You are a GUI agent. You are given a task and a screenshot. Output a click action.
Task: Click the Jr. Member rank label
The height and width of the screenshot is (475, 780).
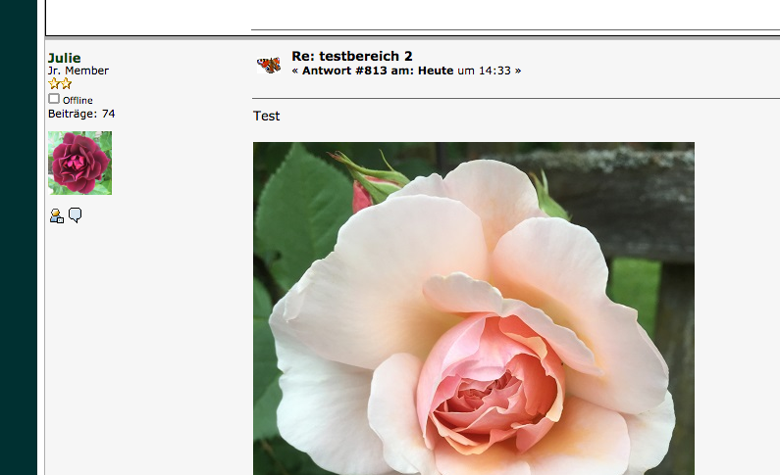click(78, 71)
